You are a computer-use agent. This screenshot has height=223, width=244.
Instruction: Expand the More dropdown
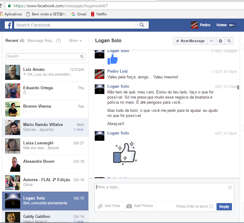coord(75,41)
